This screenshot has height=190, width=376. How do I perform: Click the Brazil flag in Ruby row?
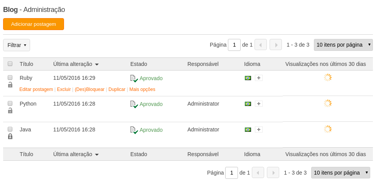point(248,78)
